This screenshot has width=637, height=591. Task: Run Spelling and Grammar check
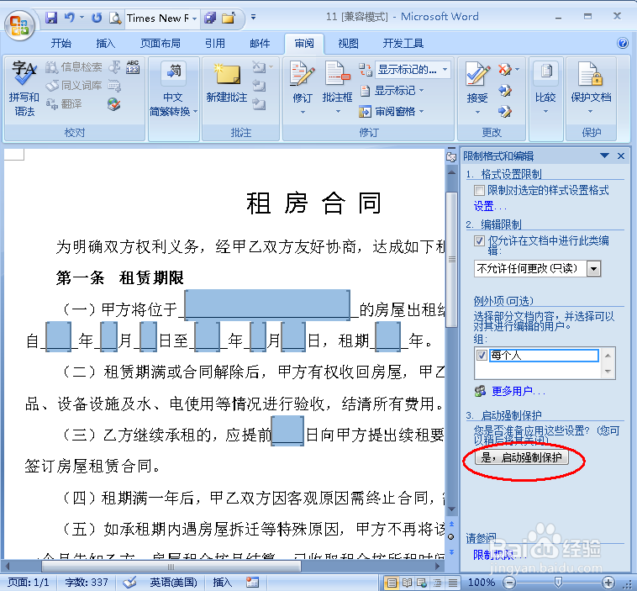[x=24, y=88]
